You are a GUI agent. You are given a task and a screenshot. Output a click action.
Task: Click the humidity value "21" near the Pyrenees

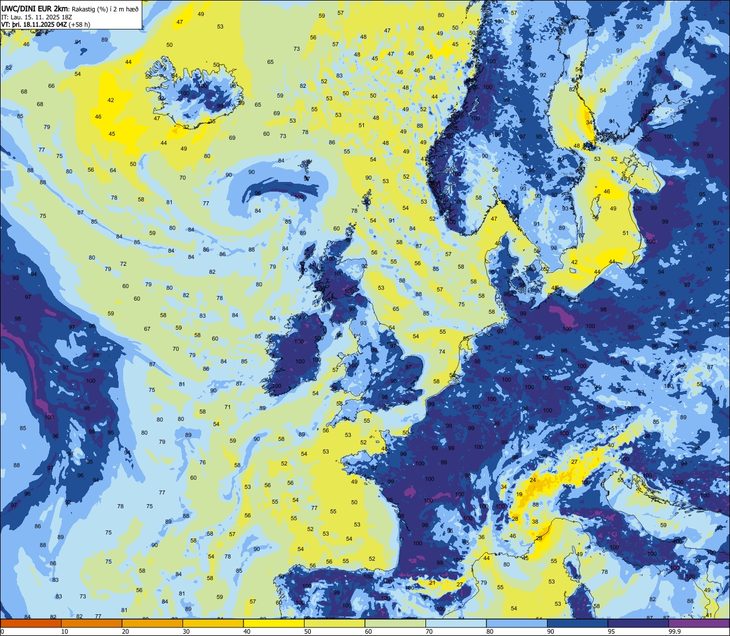click(x=432, y=583)
